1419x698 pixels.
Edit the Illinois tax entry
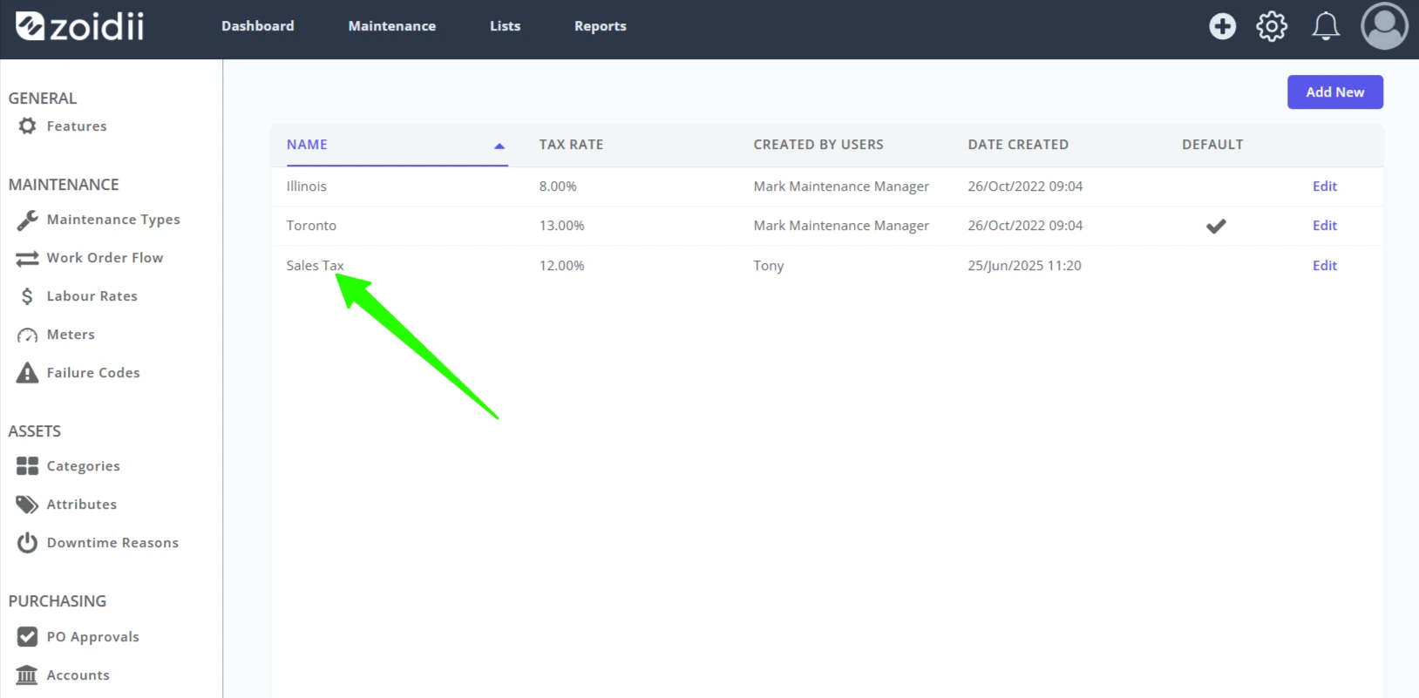(x=1324, y=186)
